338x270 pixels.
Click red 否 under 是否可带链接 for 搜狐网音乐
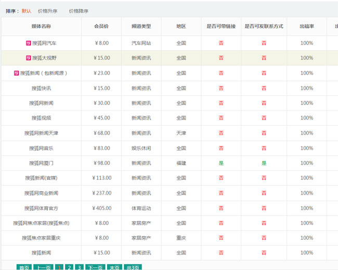point(221,148)
